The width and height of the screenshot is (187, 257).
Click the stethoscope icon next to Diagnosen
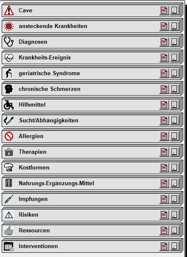pyautogui.click(x=9, y=42)
